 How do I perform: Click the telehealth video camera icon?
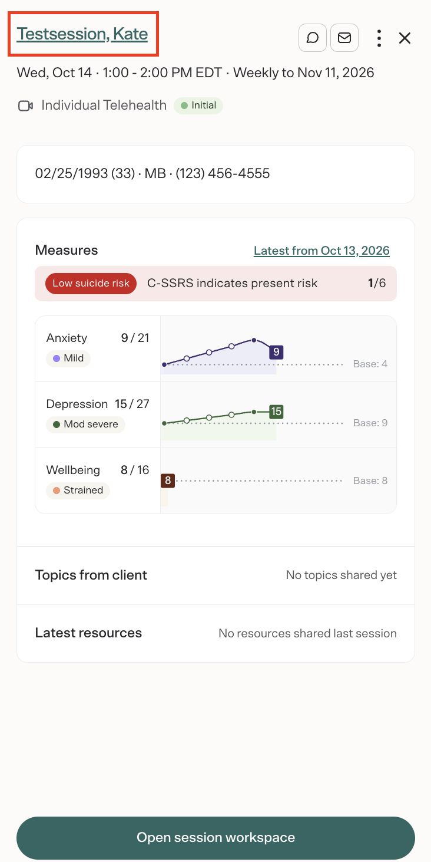coord(25,106)
